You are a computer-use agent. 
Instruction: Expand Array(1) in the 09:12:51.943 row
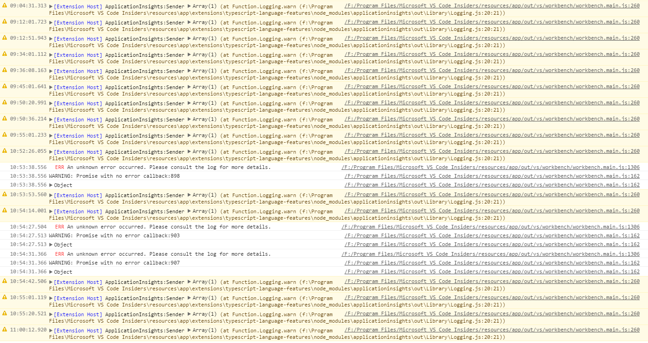pos(189,39)
